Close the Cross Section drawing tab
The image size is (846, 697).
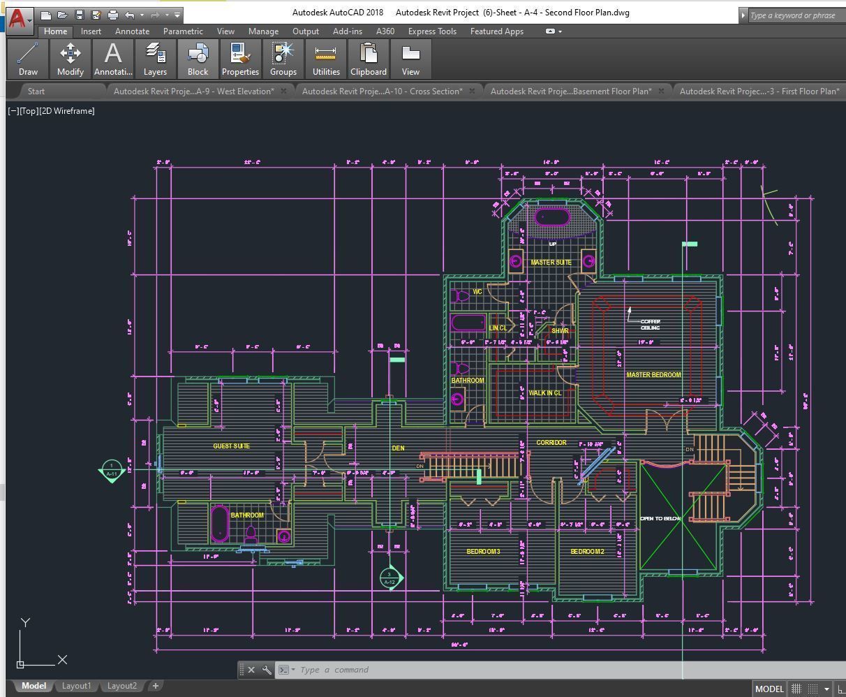coord(472,91)
